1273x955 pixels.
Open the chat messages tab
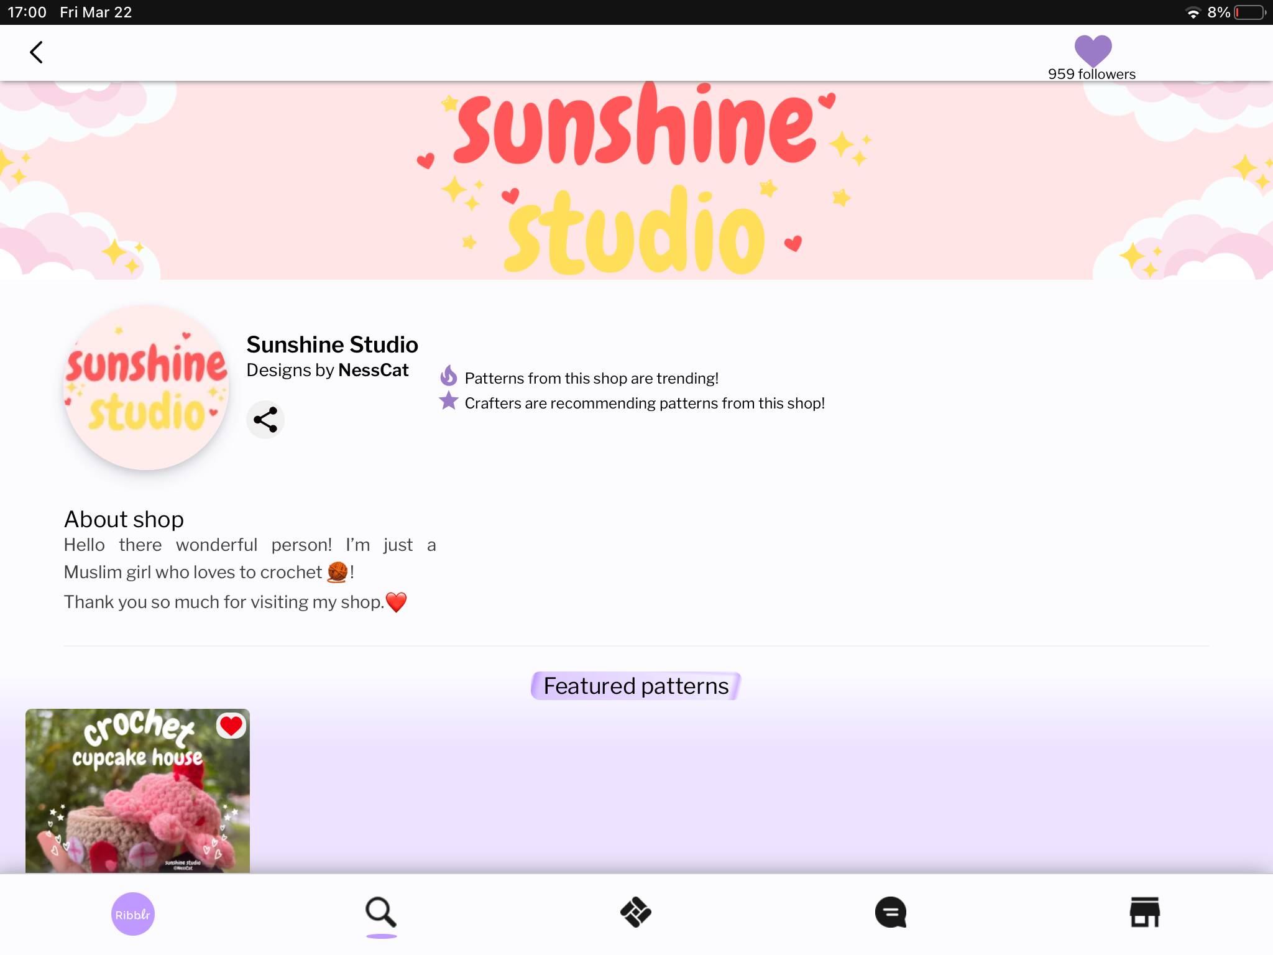point(891,913)
